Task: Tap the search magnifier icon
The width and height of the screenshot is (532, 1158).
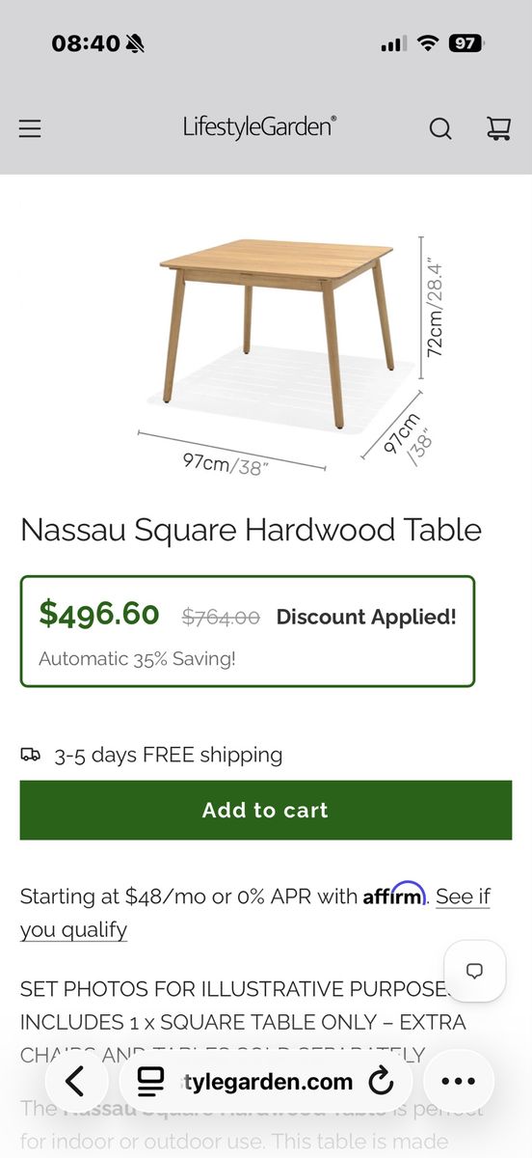Action: point(440,128)
